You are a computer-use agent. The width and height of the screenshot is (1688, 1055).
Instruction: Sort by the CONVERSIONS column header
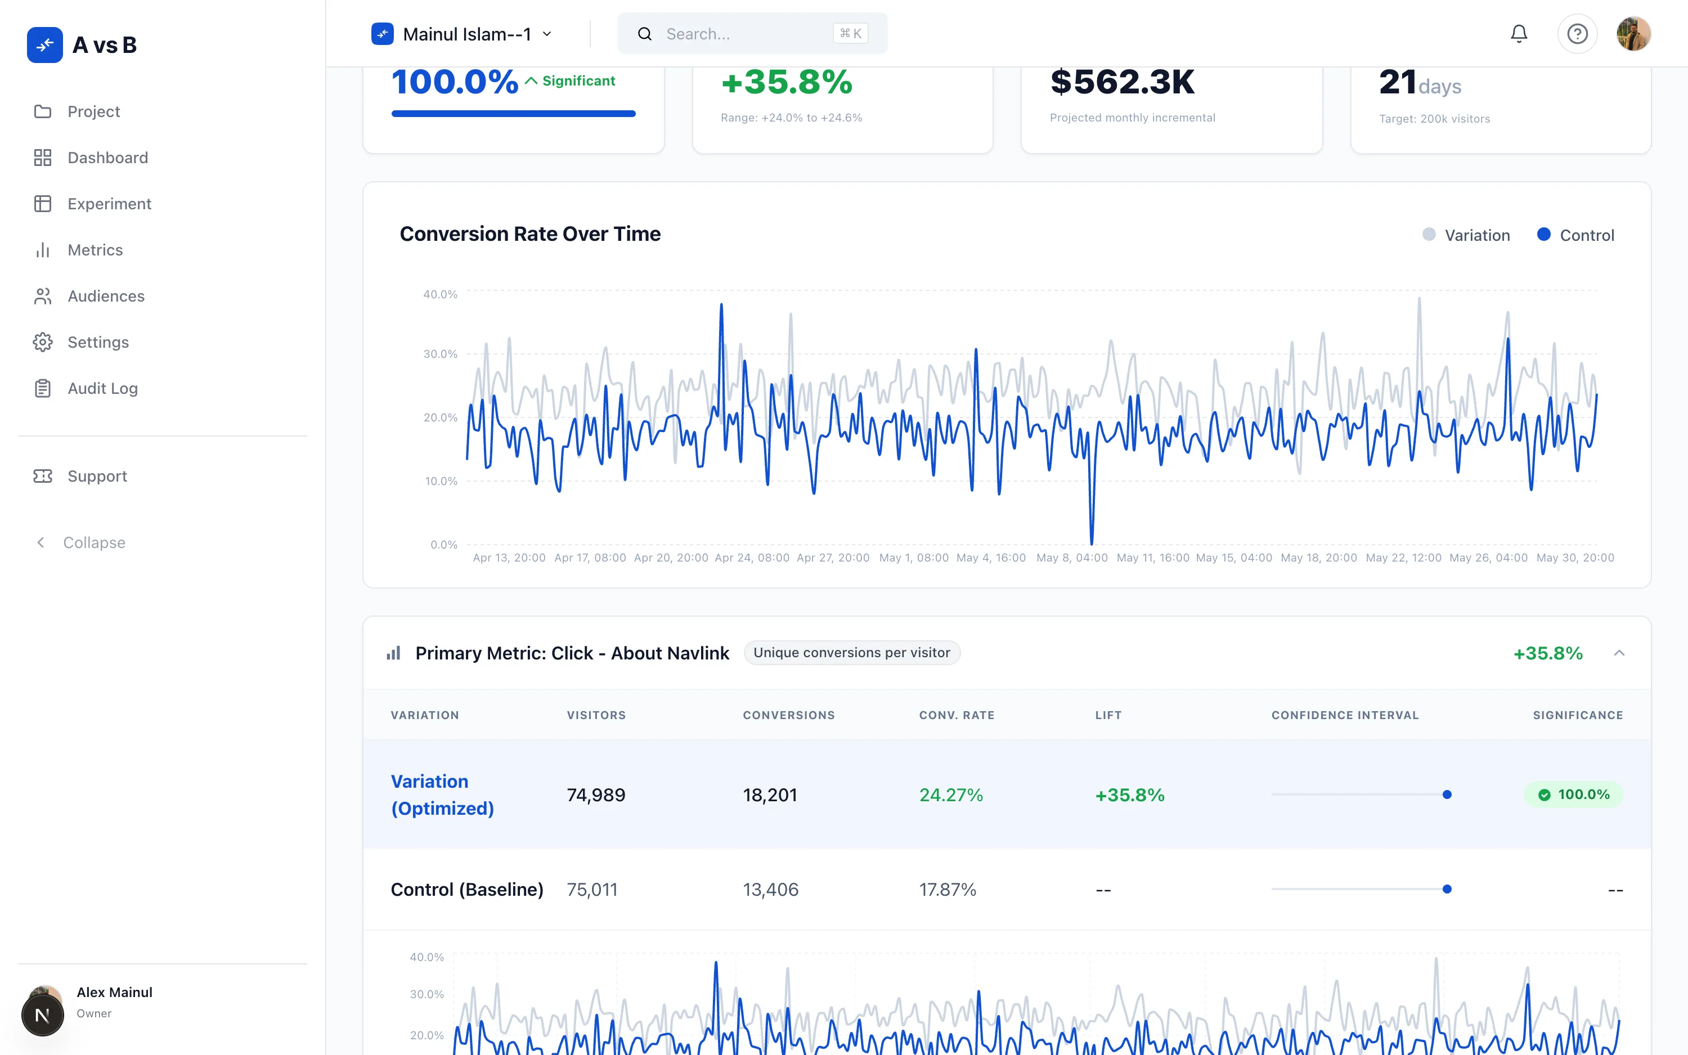(x=788, y=715)
